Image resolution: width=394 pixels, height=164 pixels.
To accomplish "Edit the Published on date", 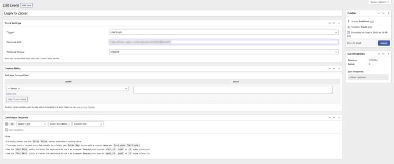I will (349, 36).
